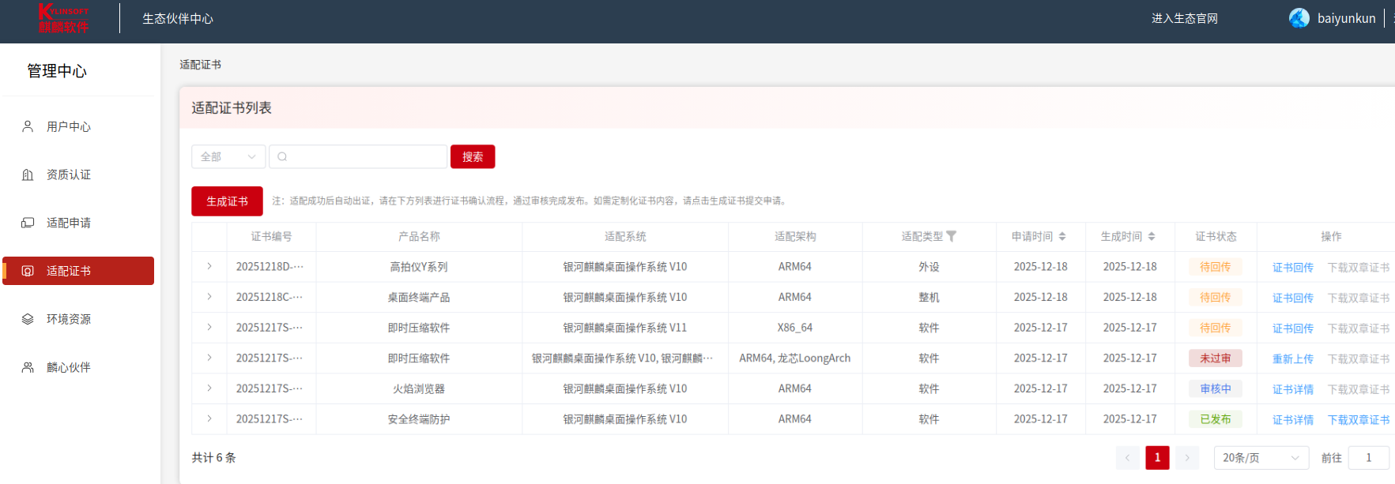The width and height of the screenshot is (1395, 484).
Task: Sort by 申请时间 using sort arrows
Action: click(1062, 236)
